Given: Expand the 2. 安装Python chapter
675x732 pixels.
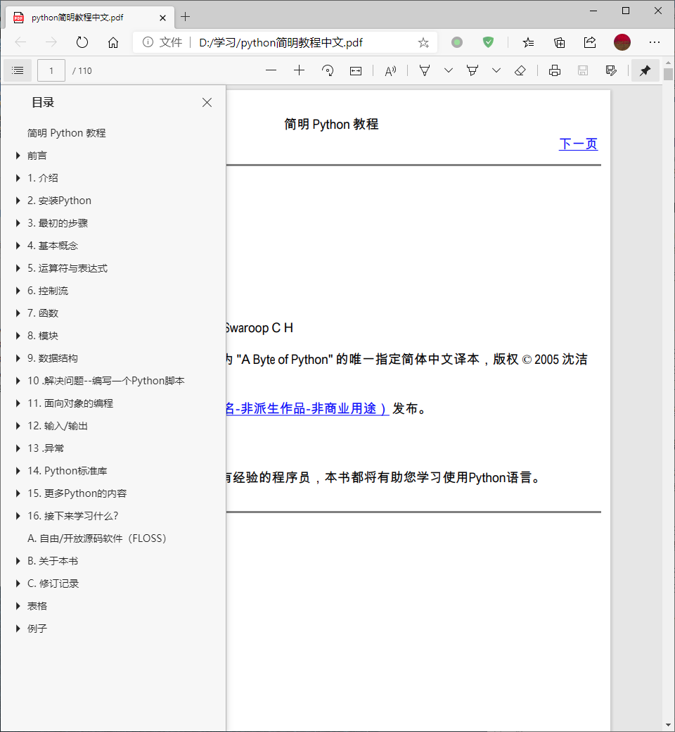Looking at the screenshot, I should 18,201.
